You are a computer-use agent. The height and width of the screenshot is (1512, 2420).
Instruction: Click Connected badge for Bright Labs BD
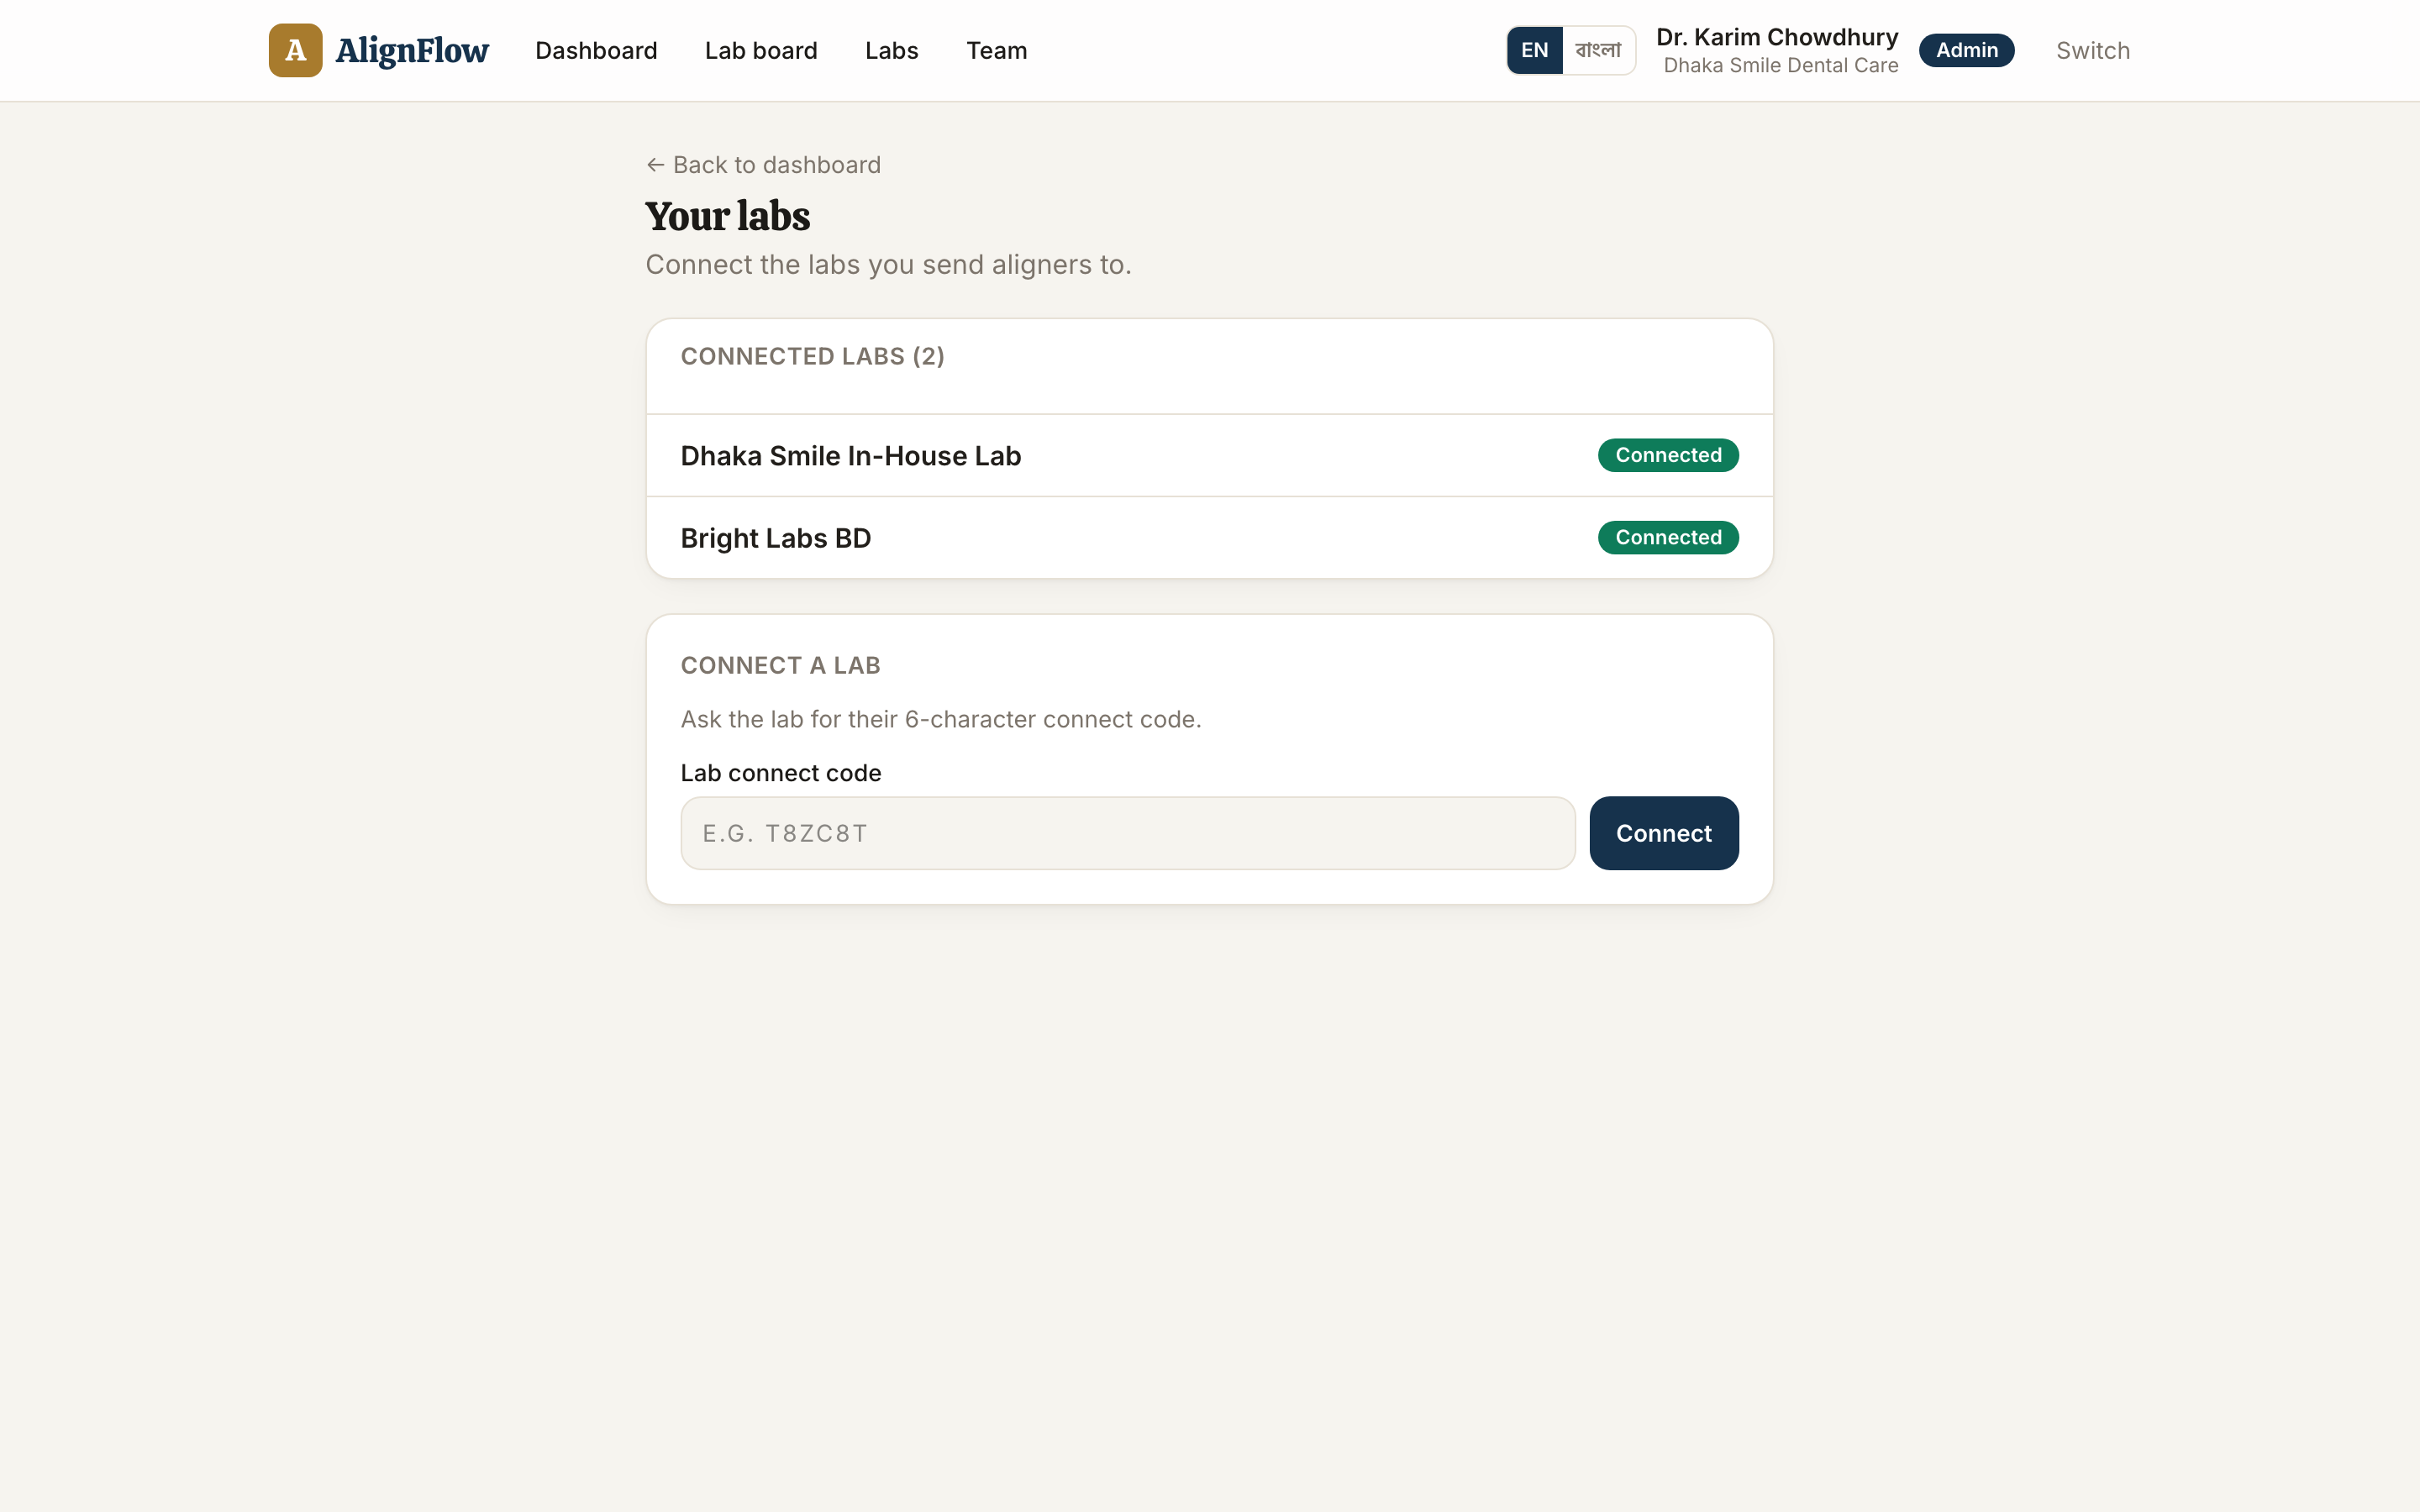pos(1667,538)
